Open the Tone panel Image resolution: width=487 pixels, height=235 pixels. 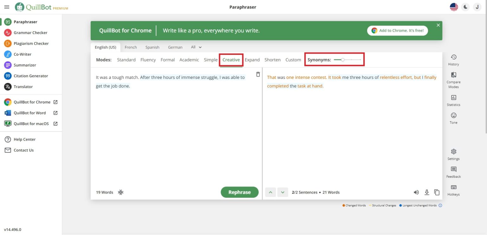coord(453,118)
